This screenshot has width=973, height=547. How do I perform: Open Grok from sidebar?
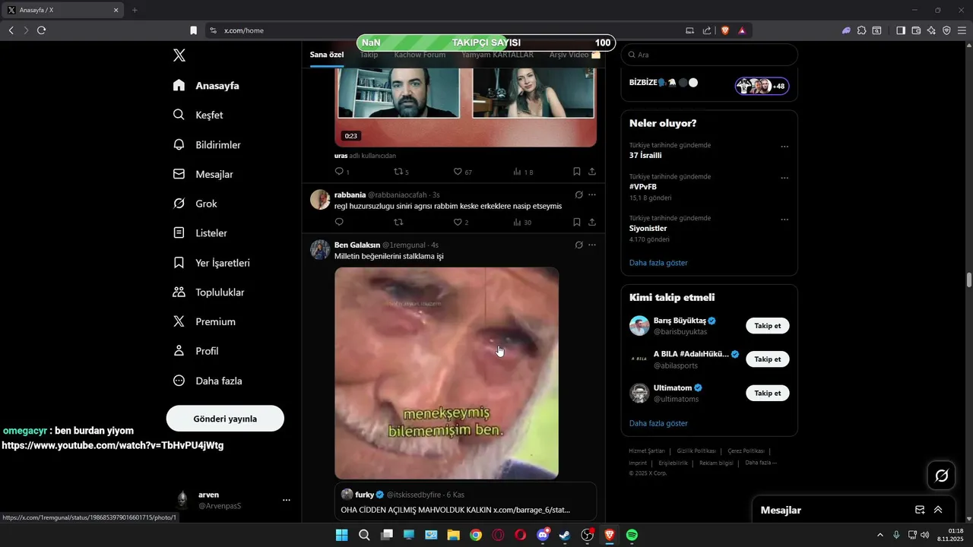[195, 204]
